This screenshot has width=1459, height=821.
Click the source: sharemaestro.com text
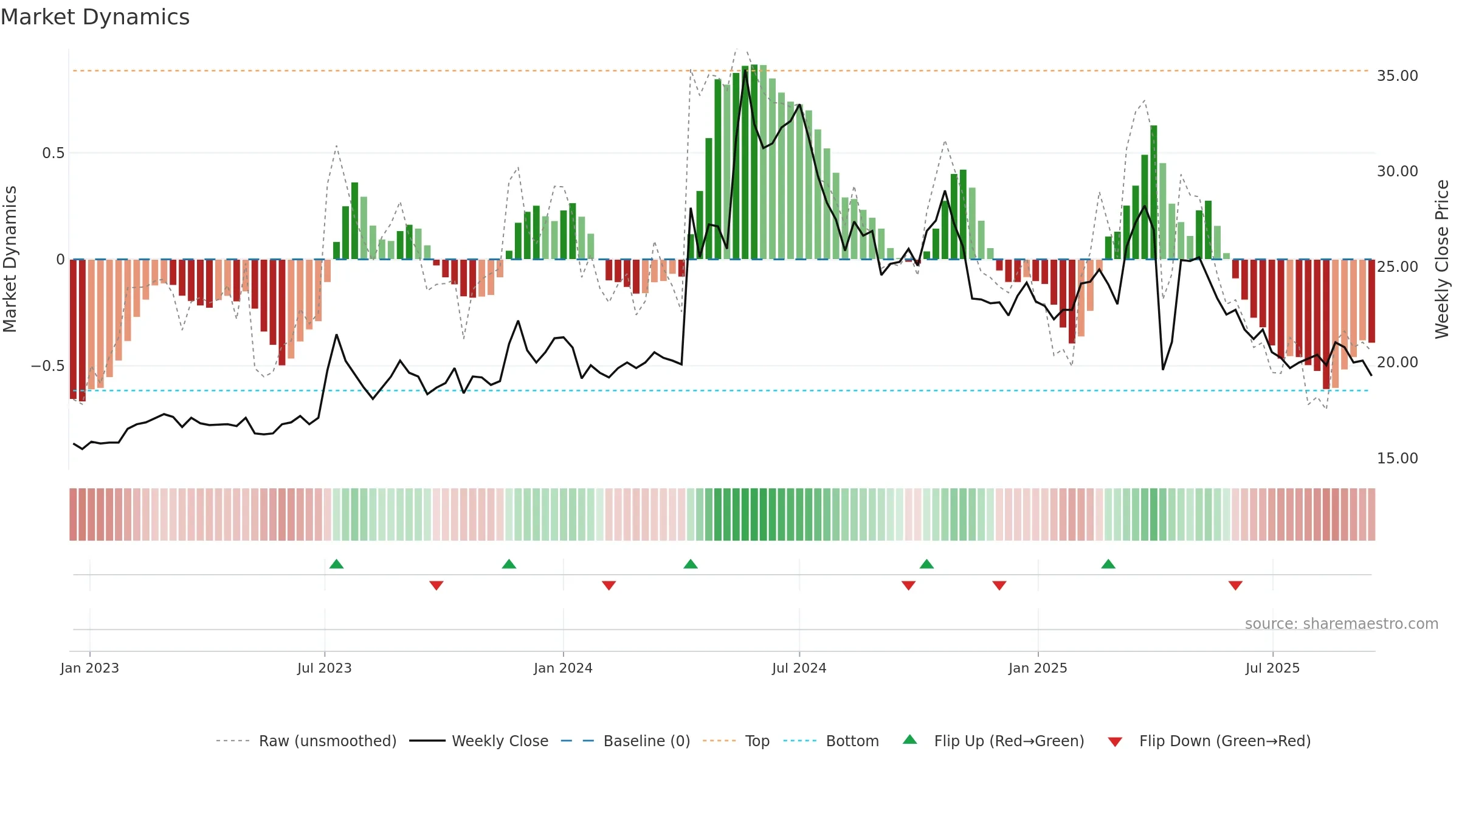pyautogui.click(x=1342, y=623)
